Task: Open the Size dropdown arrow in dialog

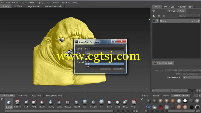Action: pos(123,53)
